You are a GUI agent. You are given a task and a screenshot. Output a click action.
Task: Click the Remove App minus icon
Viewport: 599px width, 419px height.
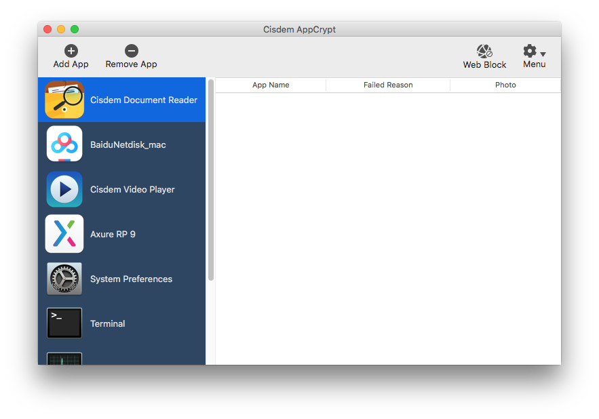click(132, 51)
